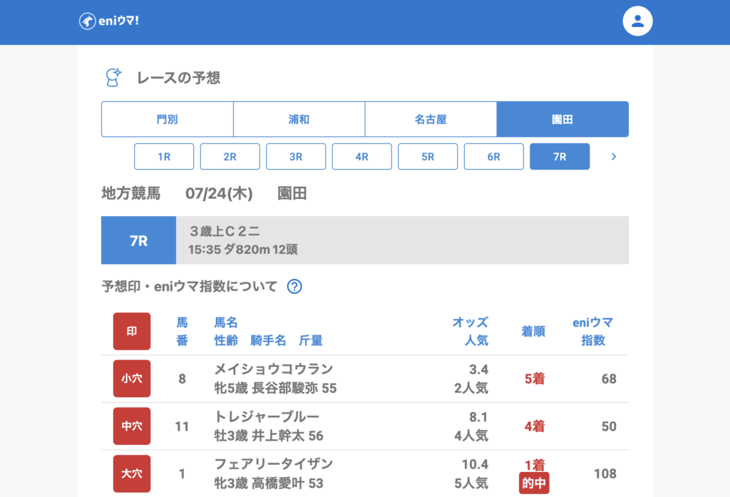The width and height of the screenshot is (730, 497).
Task: Click the eniウマ! logo in header
Action: 108,21
